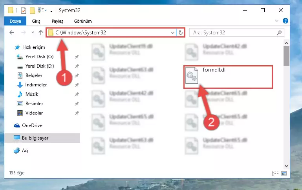The width and height of the screenshot is (302, 190).
Task: Refresh the System32 folder view
Action: pos(181,33)
